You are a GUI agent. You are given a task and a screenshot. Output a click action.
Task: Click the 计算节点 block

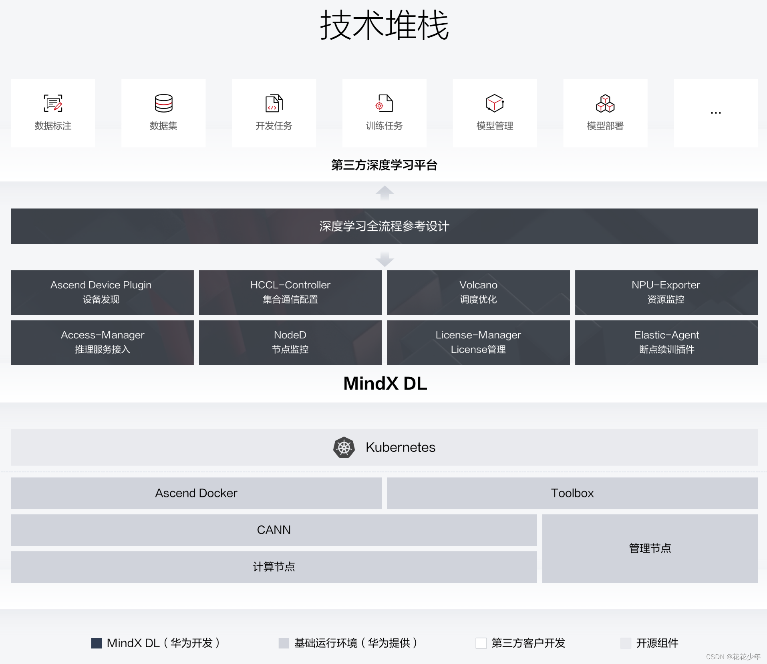tap(274, 567)
